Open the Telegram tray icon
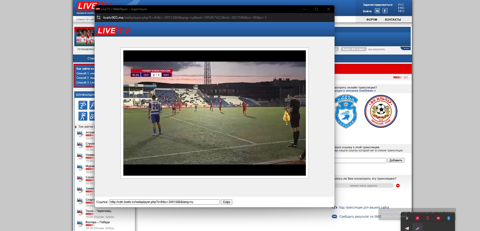 [x=407, y=228]
